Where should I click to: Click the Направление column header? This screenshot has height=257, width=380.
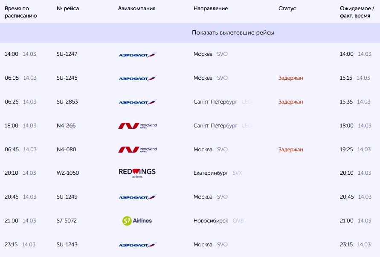pyautogui.click(x=211, y=9)
